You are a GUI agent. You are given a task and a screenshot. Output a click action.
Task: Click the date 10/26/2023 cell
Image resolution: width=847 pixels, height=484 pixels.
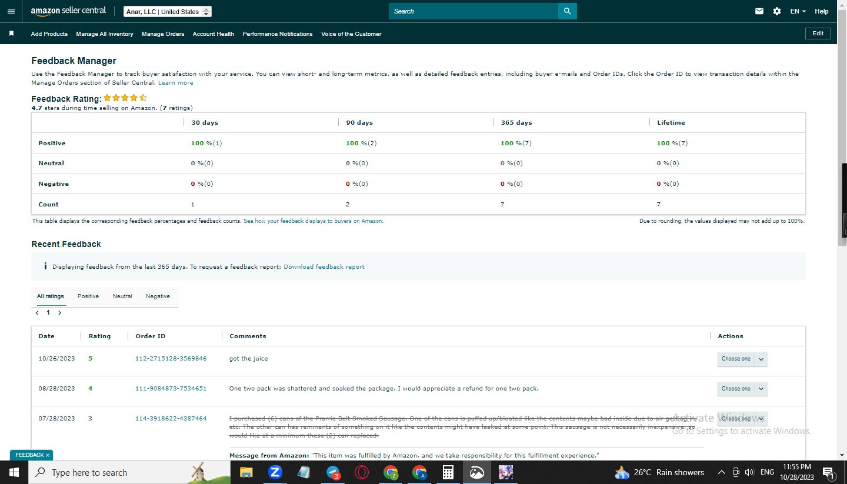pyautogui.click(x=57, y=359)
